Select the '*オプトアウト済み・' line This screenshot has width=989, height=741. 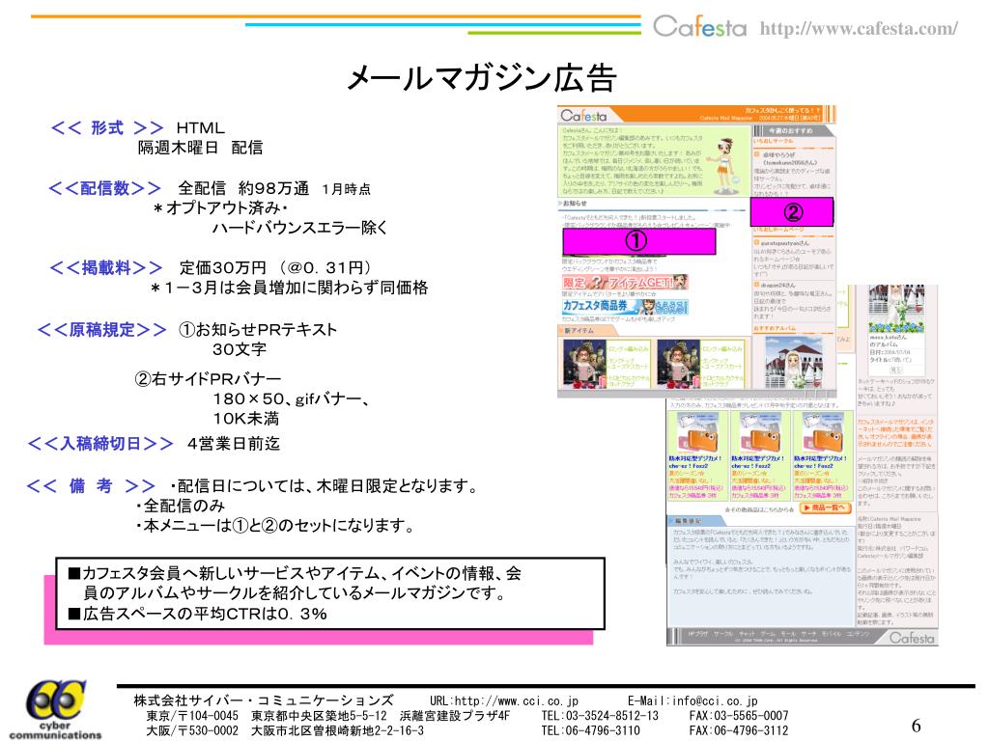pyautogui.click(x=220, y=208)
